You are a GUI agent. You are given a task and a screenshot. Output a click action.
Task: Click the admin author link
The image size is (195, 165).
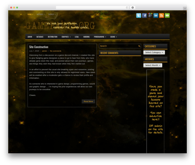pos(44,51)
